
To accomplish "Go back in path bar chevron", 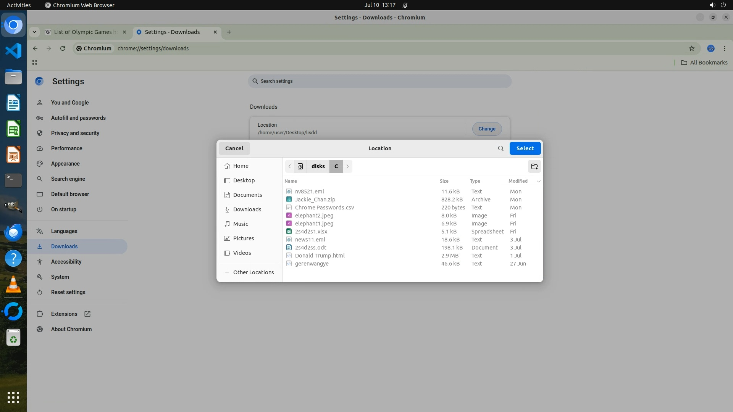I will pos(290,166).
